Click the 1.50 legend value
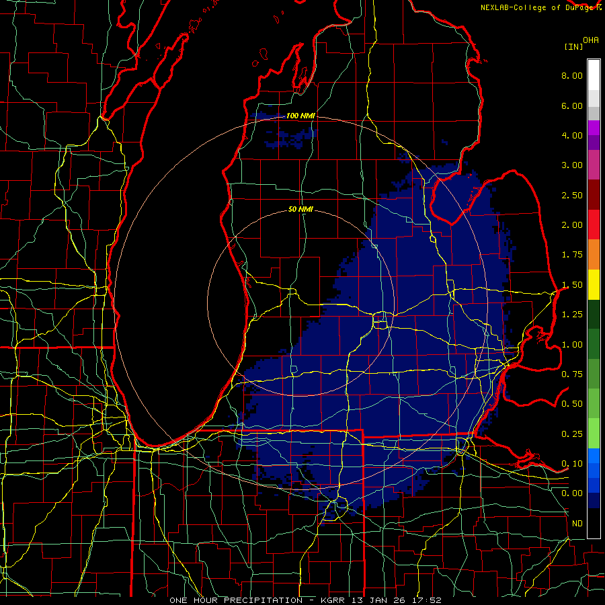This screenshot has height=605, width=605. (572, 285)
